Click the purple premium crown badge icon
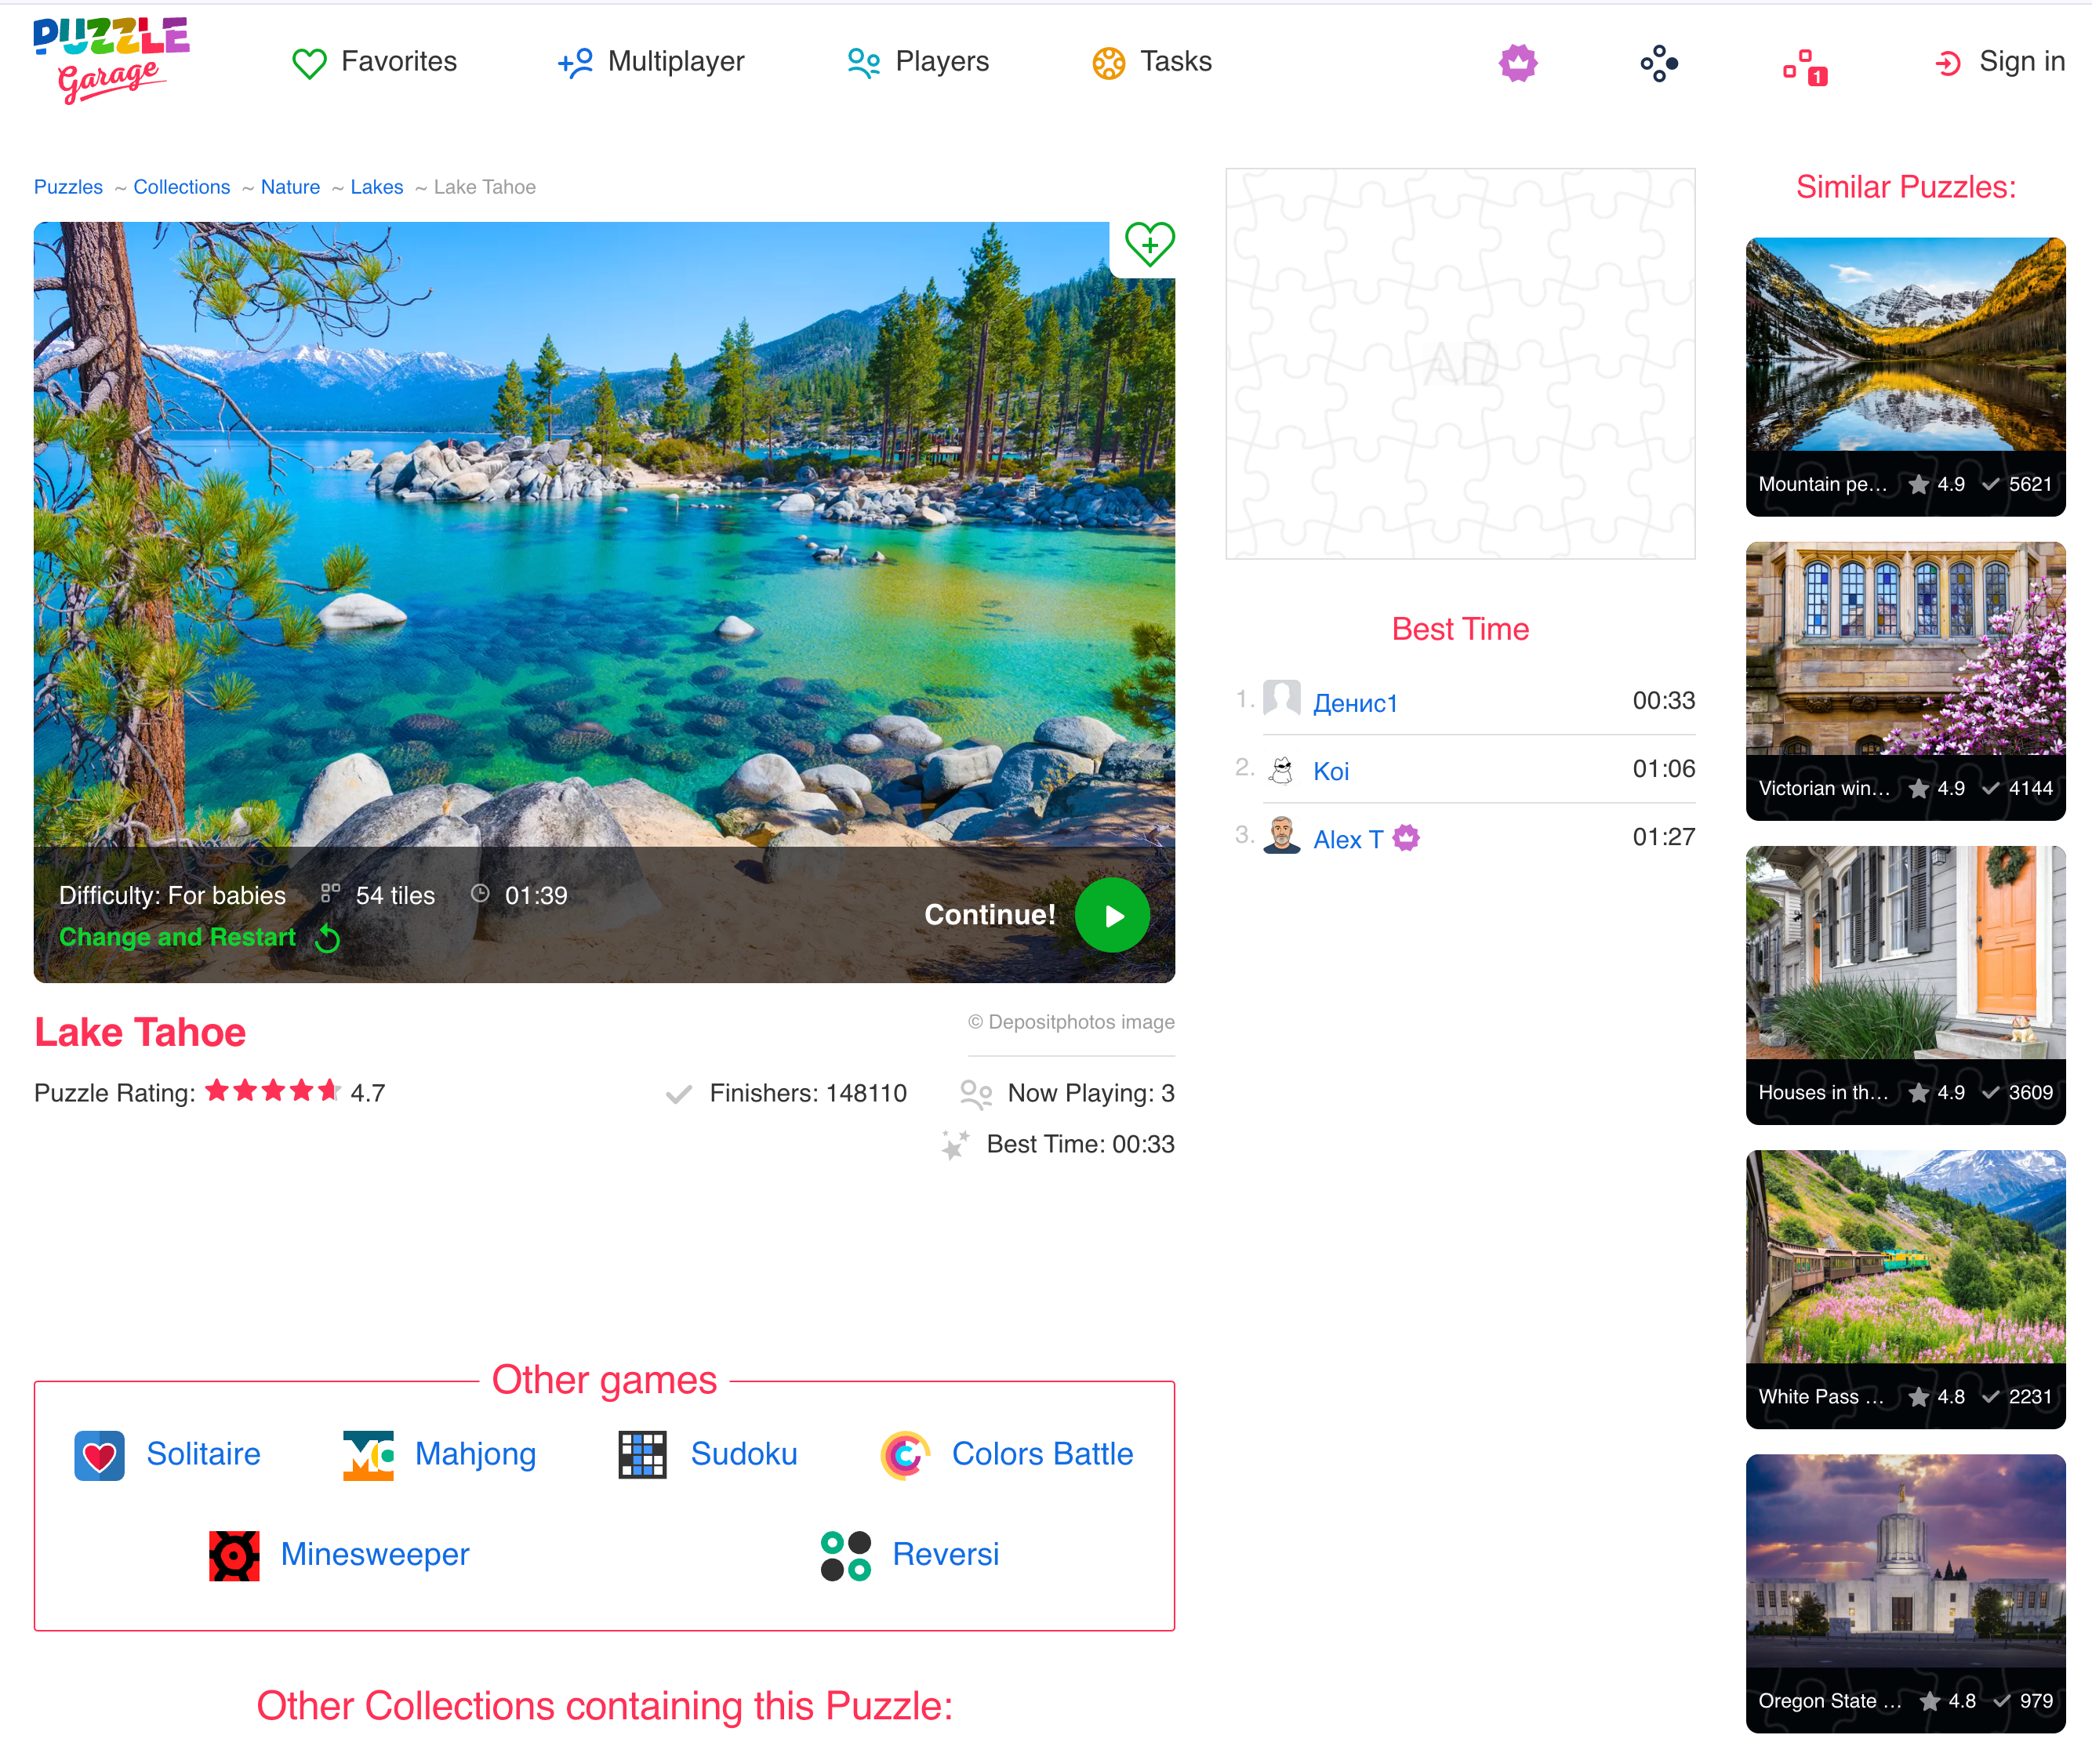This screenshot has width=2092, height=1764. [1517, 63]
